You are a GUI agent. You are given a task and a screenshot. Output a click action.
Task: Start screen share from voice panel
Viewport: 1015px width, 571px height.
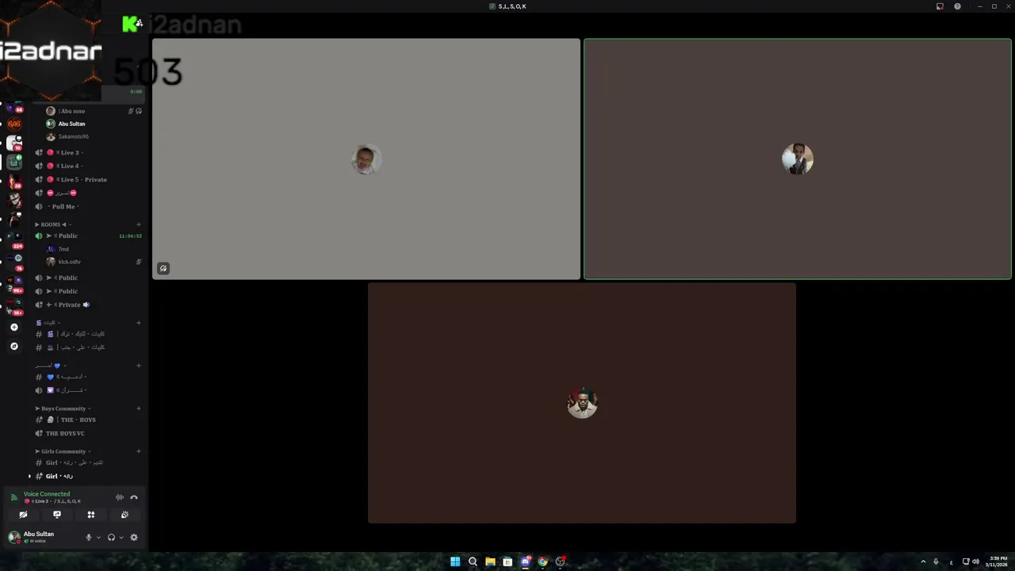pos(57,515)
